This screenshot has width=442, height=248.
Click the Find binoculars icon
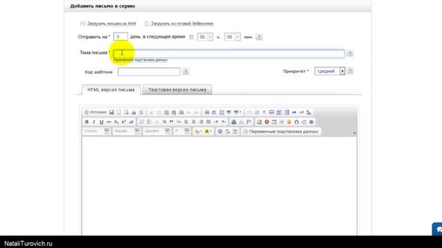(x=207, y=112)
